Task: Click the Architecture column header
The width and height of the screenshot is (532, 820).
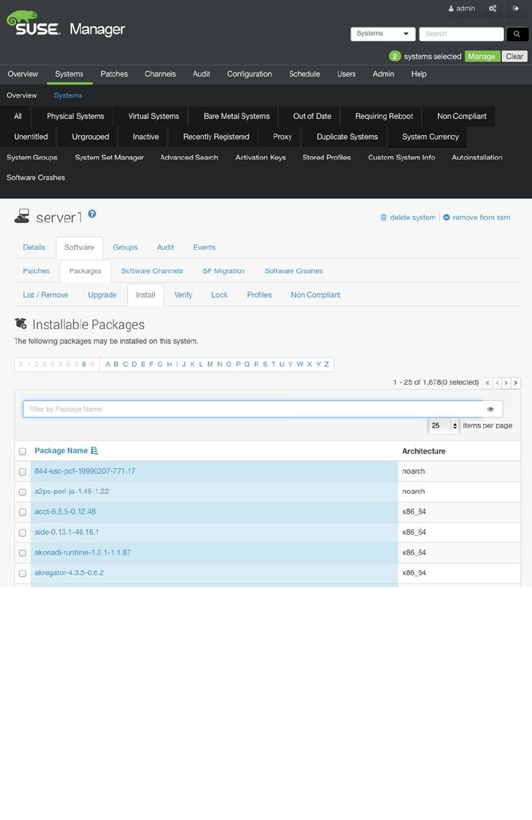Action: tap(424, 451)
